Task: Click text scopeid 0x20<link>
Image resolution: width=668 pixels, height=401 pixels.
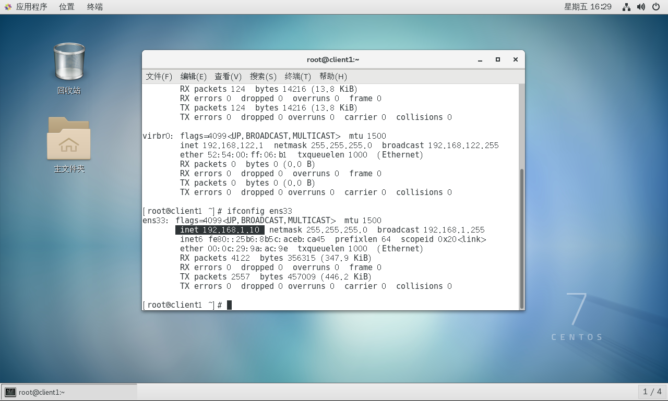Action: coord(444,239)
